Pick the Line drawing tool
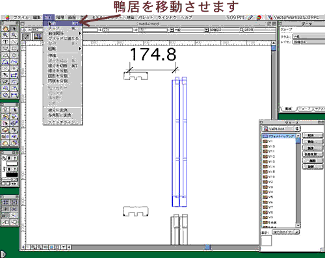This screenshot has width=325, height=258. click(14, 42)
